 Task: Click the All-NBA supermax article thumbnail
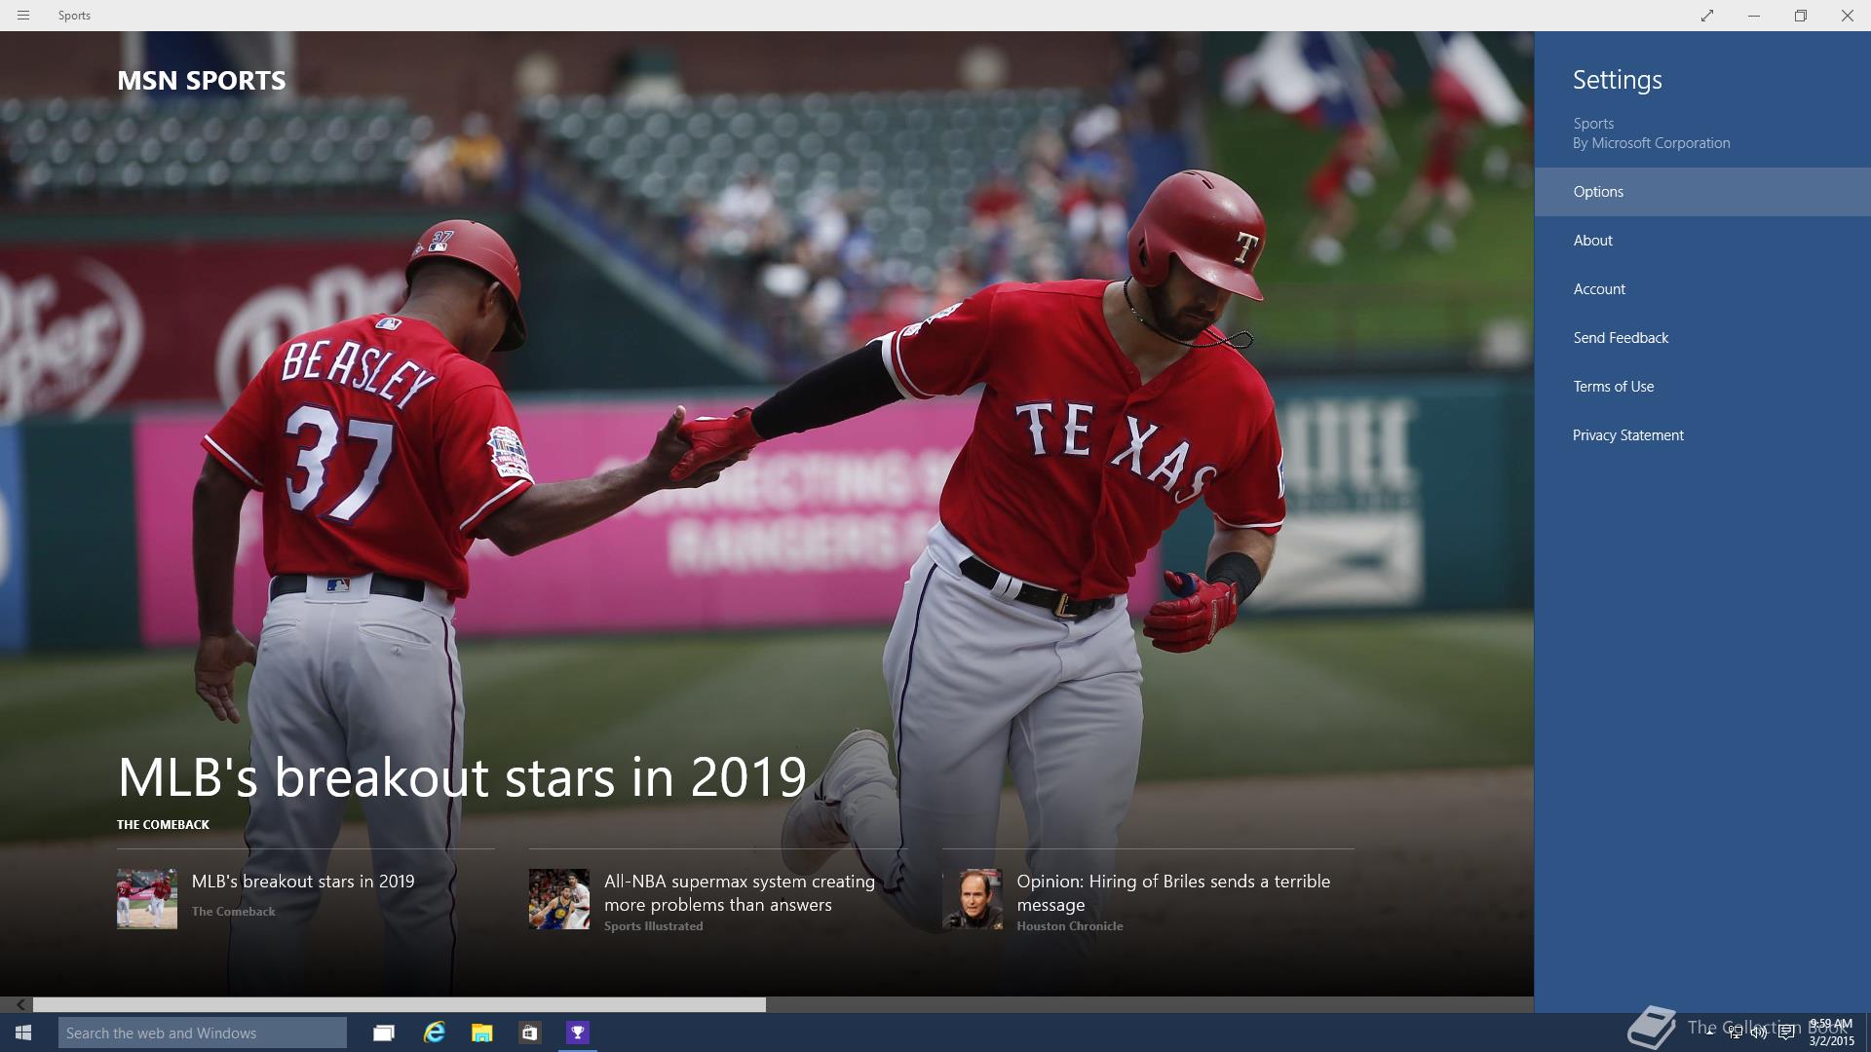[x=559, y=899]
